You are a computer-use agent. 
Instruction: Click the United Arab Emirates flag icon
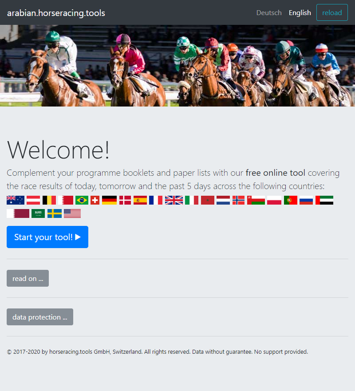324,200
